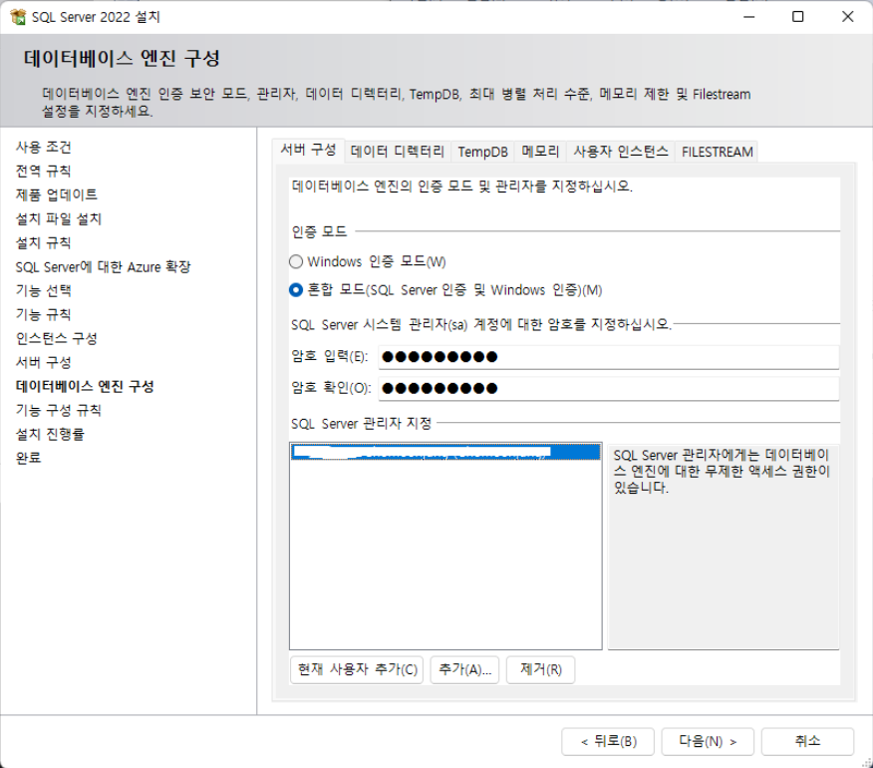
Task: Click 제품 업데이트 step in sidebar
Action: (56, 195)
